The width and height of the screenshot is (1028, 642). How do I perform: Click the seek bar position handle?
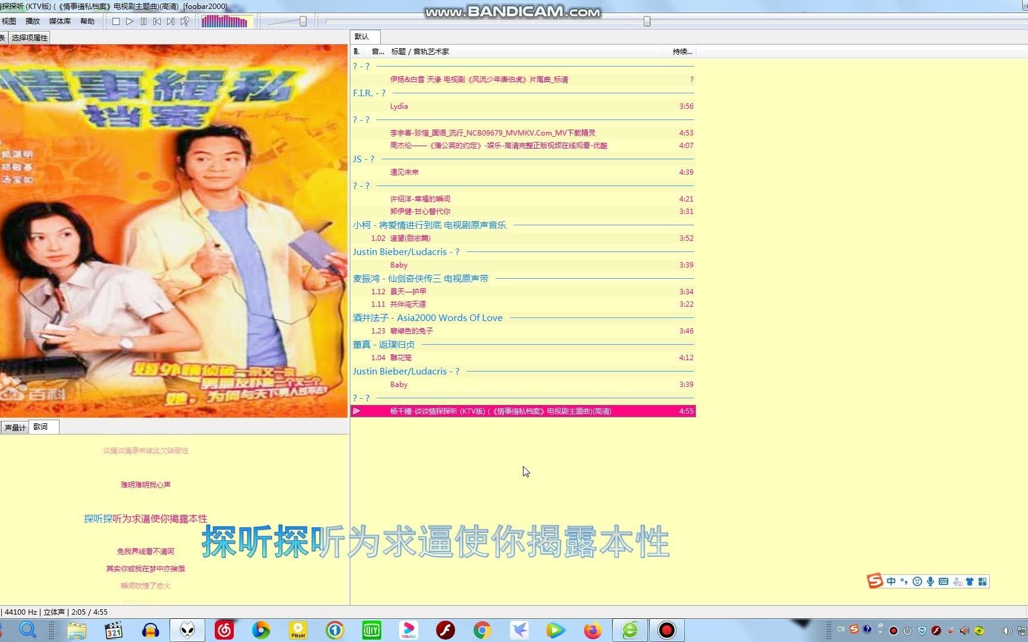click(x=647, y=21)
